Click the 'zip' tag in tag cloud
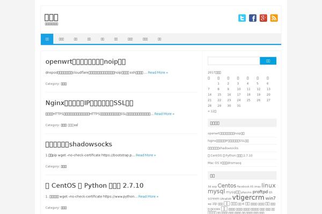Screen dimensions: 322x214 214,204
